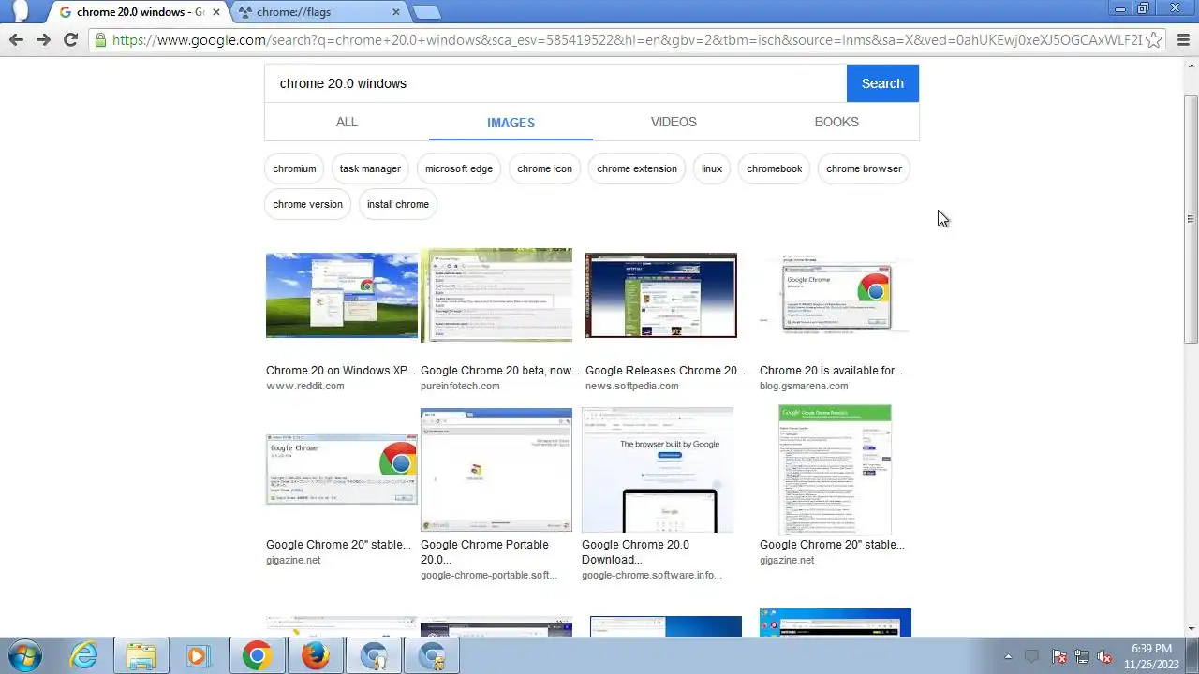The width and height of the screenshot is (1199, 674).
Task: Close the chrome 20.0 windows tab
Action: tap(215, 12)
